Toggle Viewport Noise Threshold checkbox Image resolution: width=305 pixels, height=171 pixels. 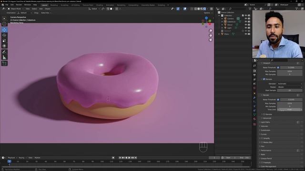pyautogui.click(x=278, y=67)
